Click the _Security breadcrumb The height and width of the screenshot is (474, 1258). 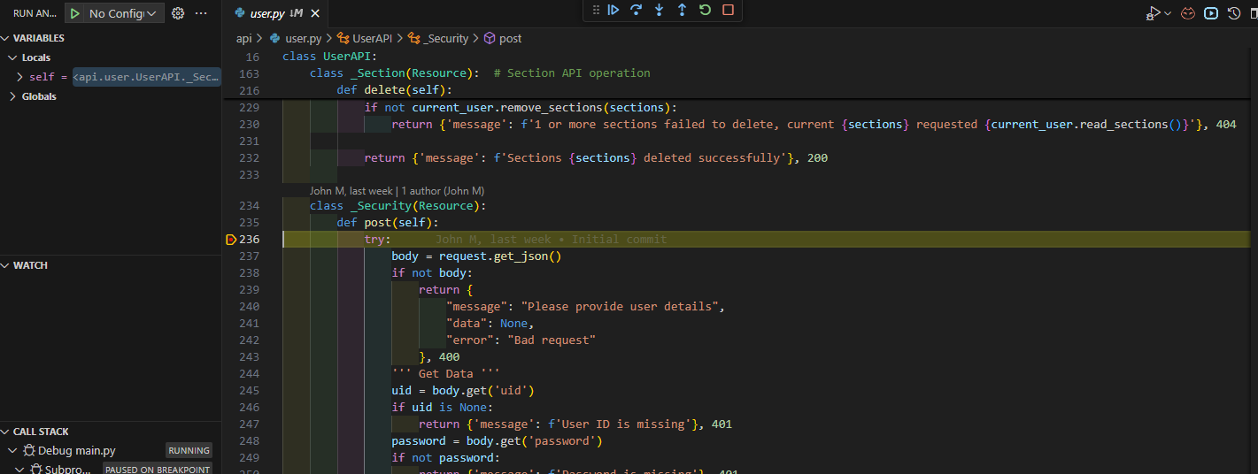click(x=446, y=38)
